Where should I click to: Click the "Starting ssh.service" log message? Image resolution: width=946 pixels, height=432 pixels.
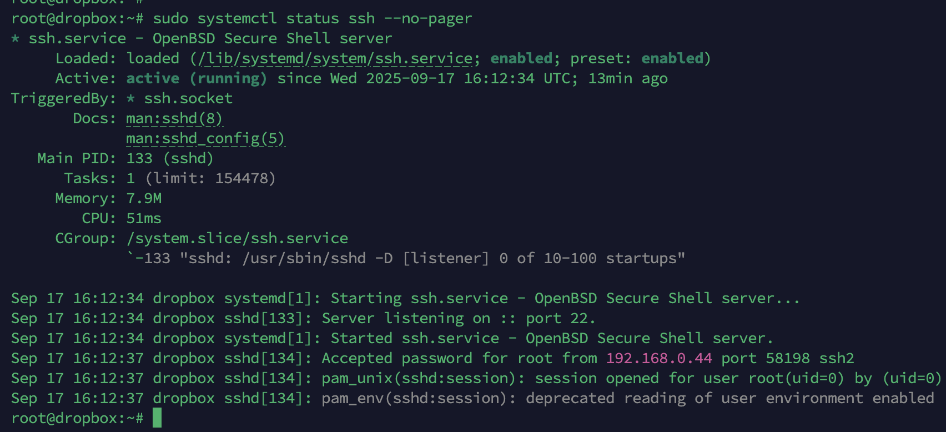point(565,298)
